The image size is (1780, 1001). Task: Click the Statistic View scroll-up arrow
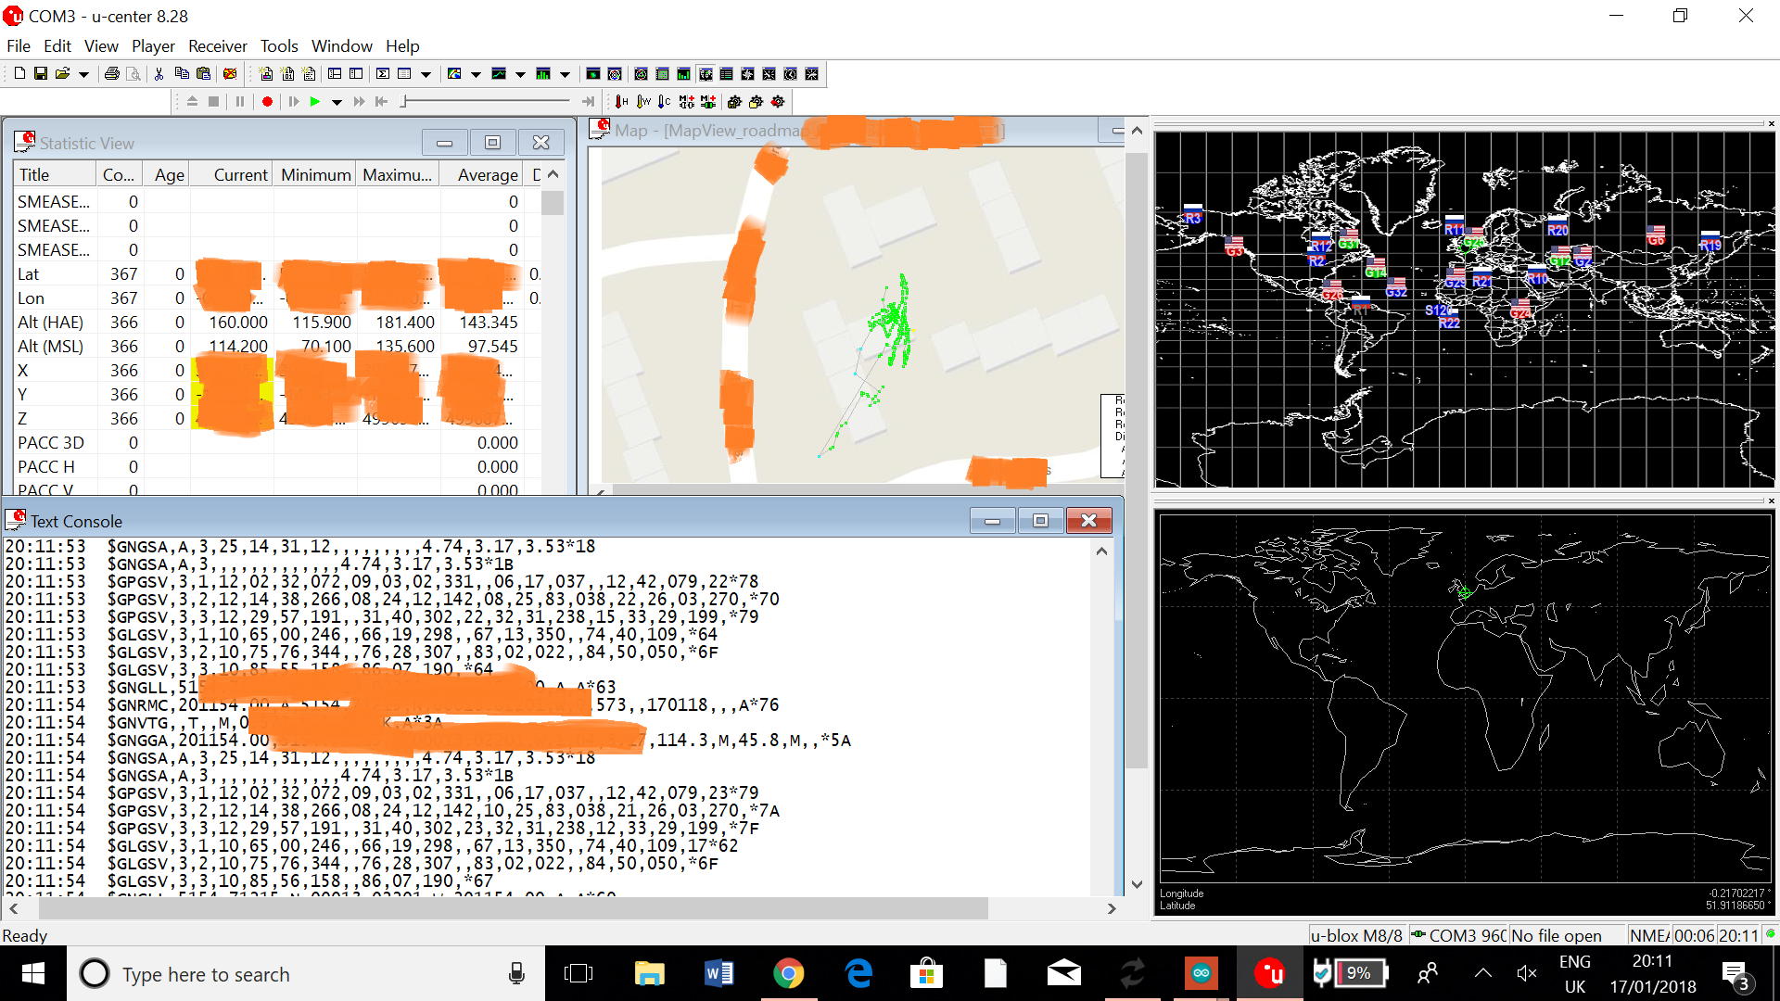(x=553, y=174)
